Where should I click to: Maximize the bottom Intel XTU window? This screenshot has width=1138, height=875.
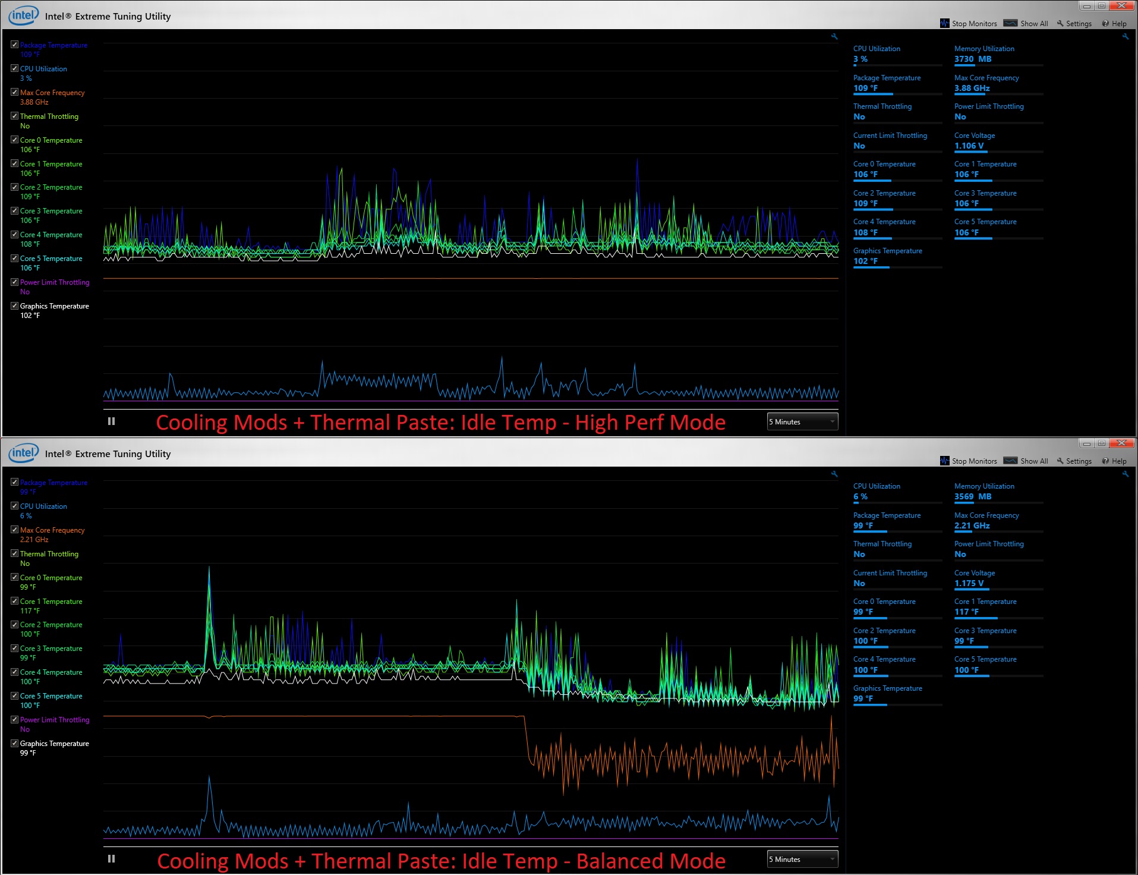pyautogui.click(x=1102, y=443)
